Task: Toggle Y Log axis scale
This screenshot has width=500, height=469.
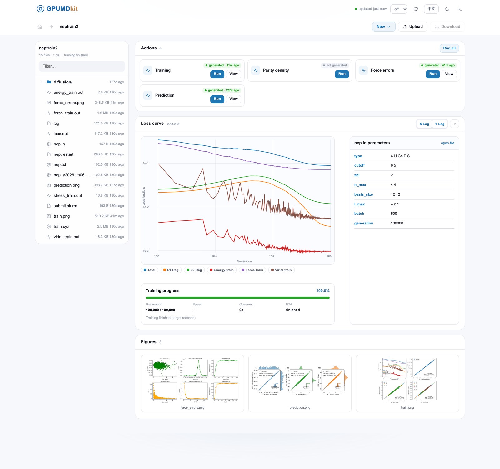Action: click(x=440, y=124)
